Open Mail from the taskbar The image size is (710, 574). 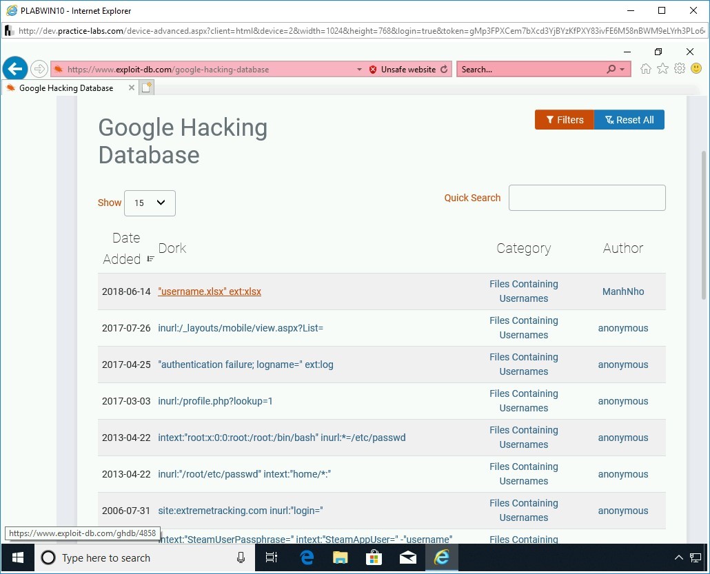[407, 557]
